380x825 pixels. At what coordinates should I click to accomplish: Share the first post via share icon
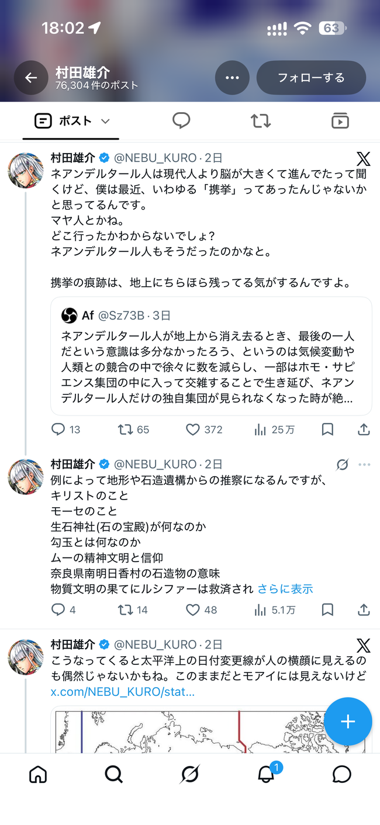pos(364,429)
